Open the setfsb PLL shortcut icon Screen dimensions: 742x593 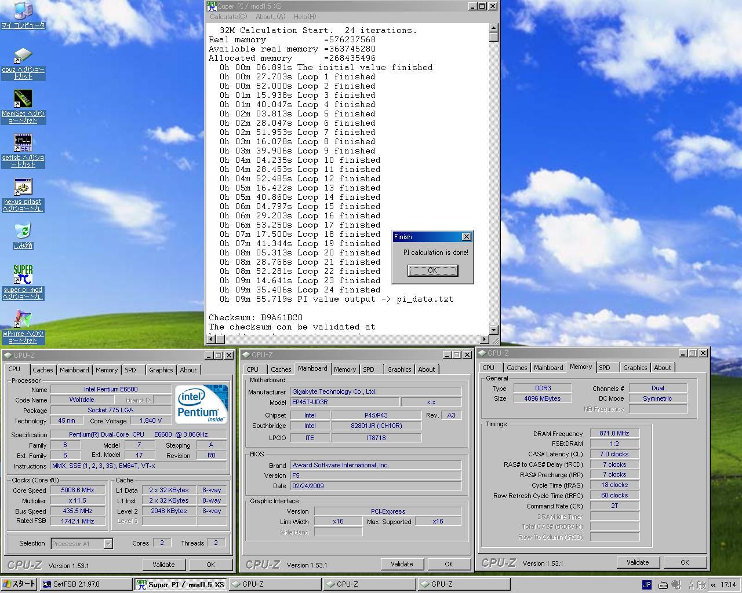[23, 143]
